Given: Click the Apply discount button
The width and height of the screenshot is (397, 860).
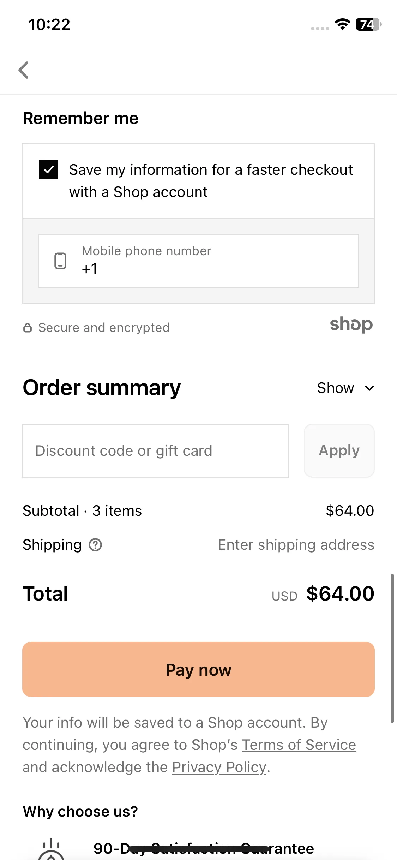Looking at the screenshot, I should click(x=339, y=451).
